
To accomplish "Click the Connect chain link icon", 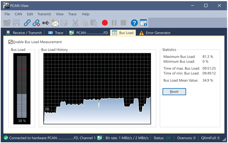I will pos(27,23).
